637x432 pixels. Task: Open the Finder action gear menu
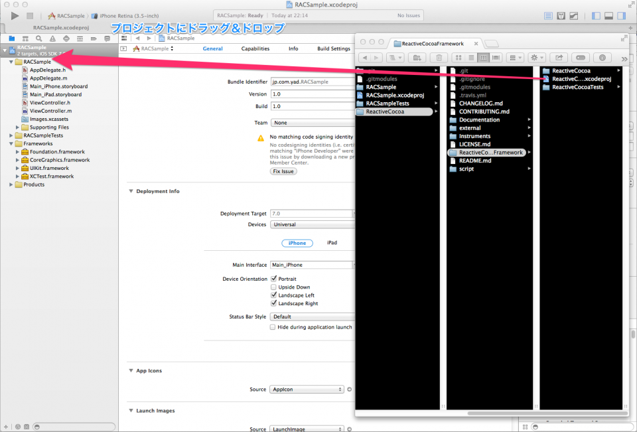(536, 58)
